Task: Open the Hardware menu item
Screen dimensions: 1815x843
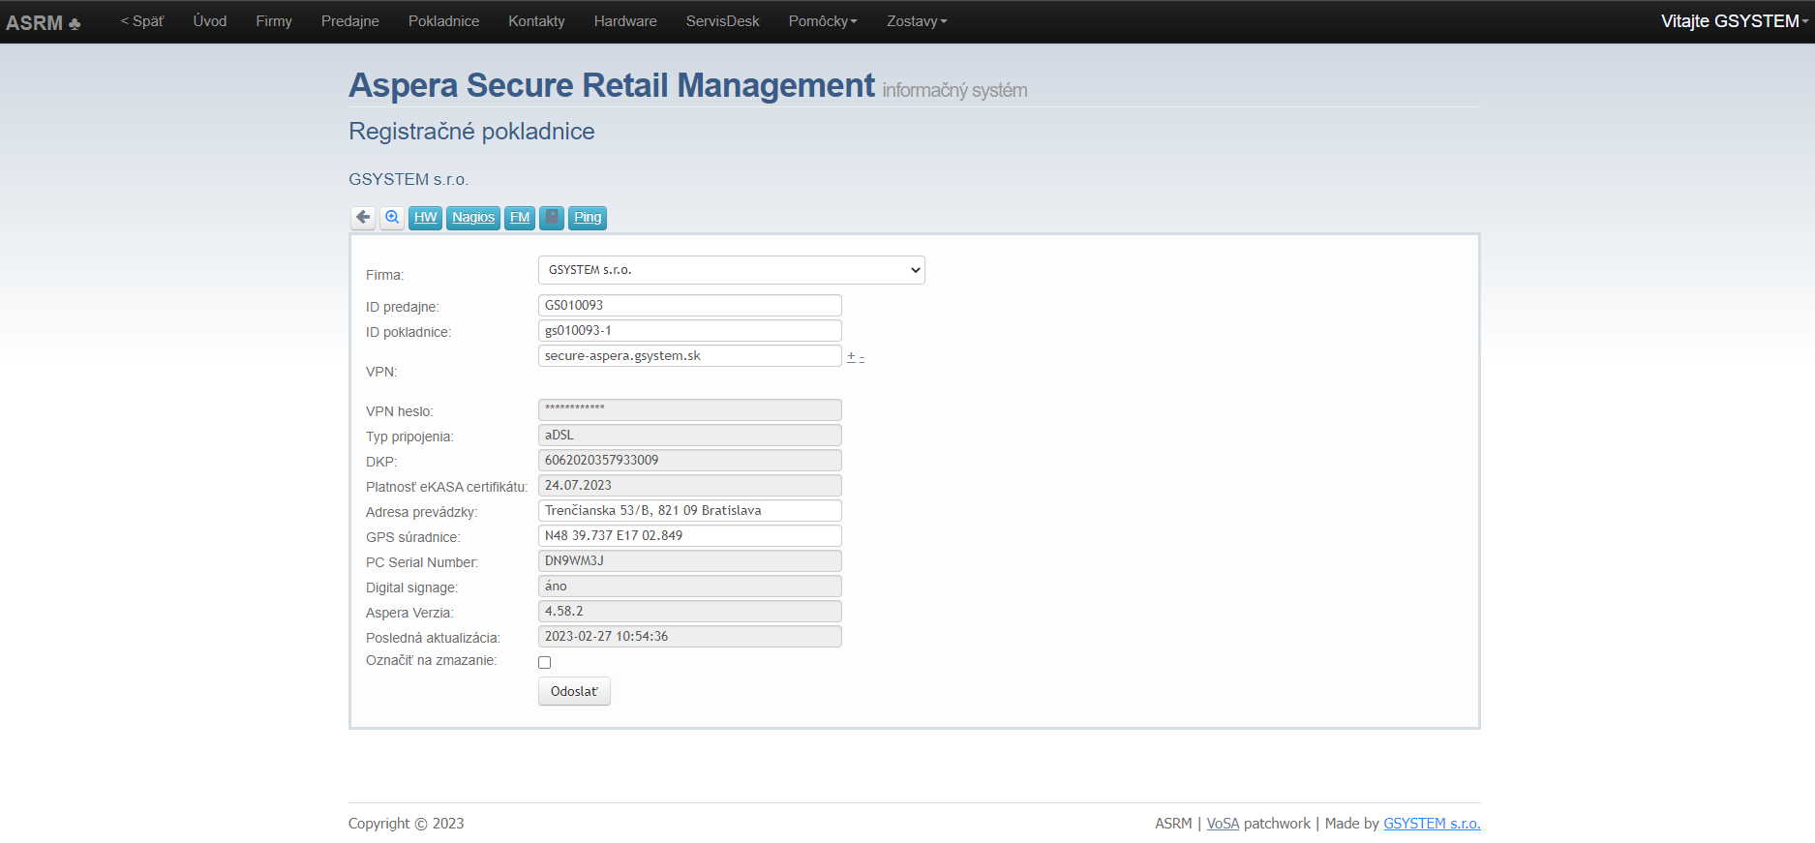Action: point(625,21)
